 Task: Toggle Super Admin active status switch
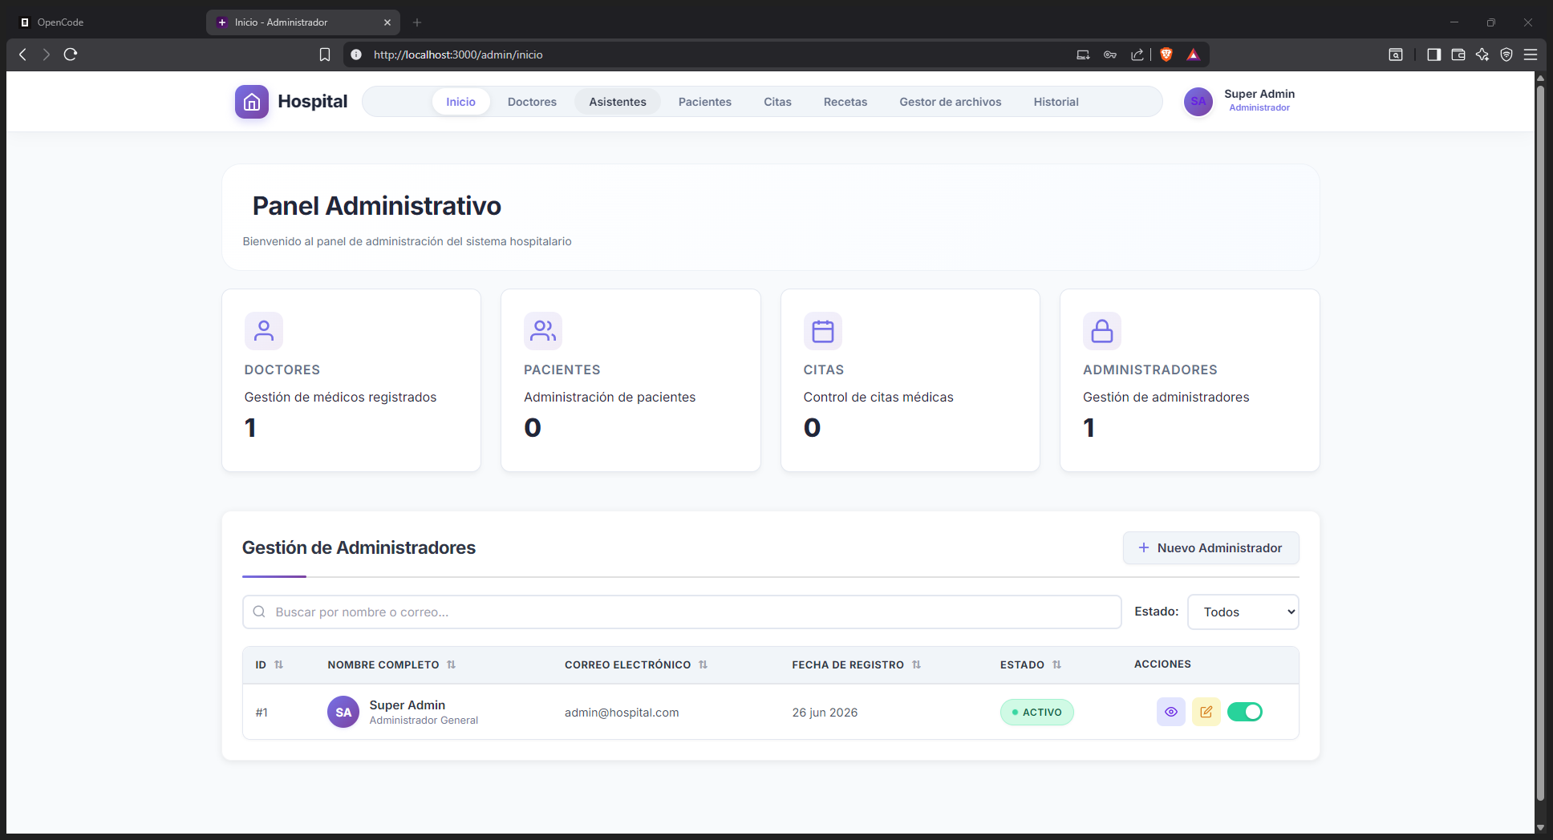(1245, 712)
